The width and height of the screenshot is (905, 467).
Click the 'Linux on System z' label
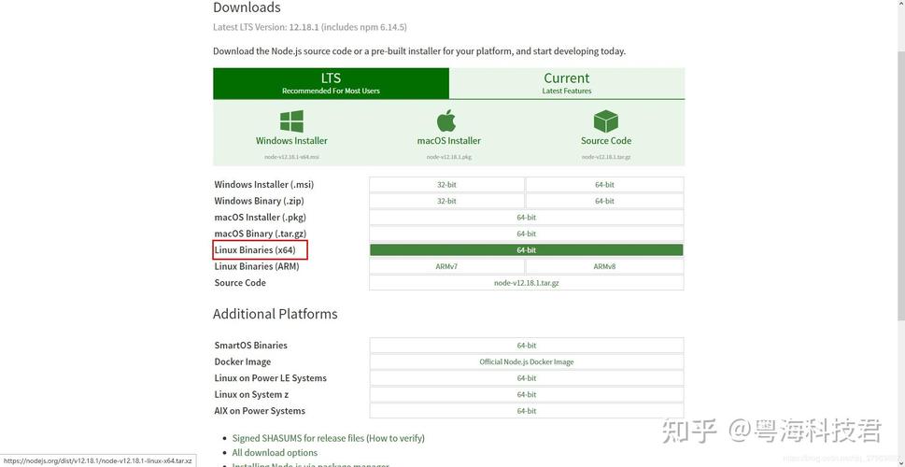click(251, 395)
